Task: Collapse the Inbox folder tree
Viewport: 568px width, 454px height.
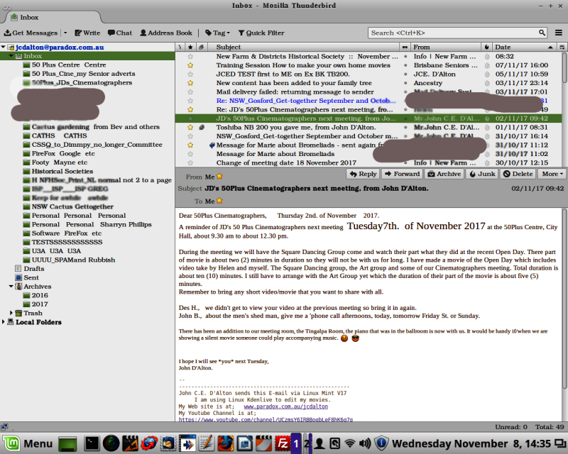Action: click(x=11, y=56)
